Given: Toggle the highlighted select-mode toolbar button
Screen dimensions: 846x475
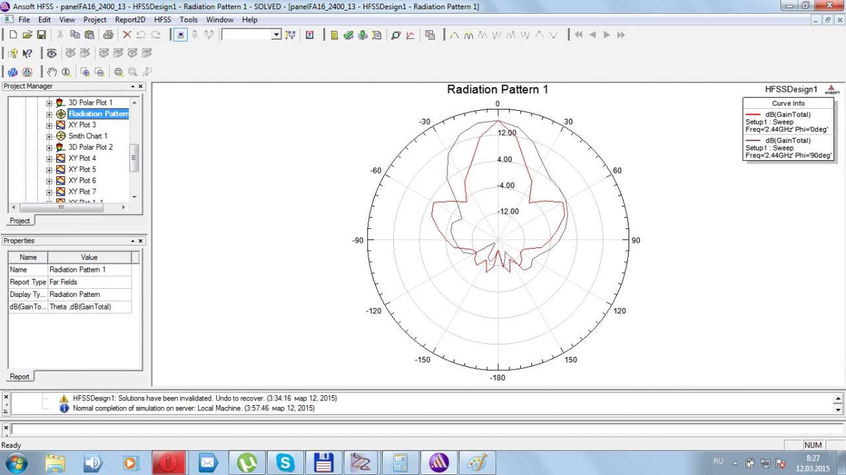Looking at the screenshot, I should click(x=180, y=35).
